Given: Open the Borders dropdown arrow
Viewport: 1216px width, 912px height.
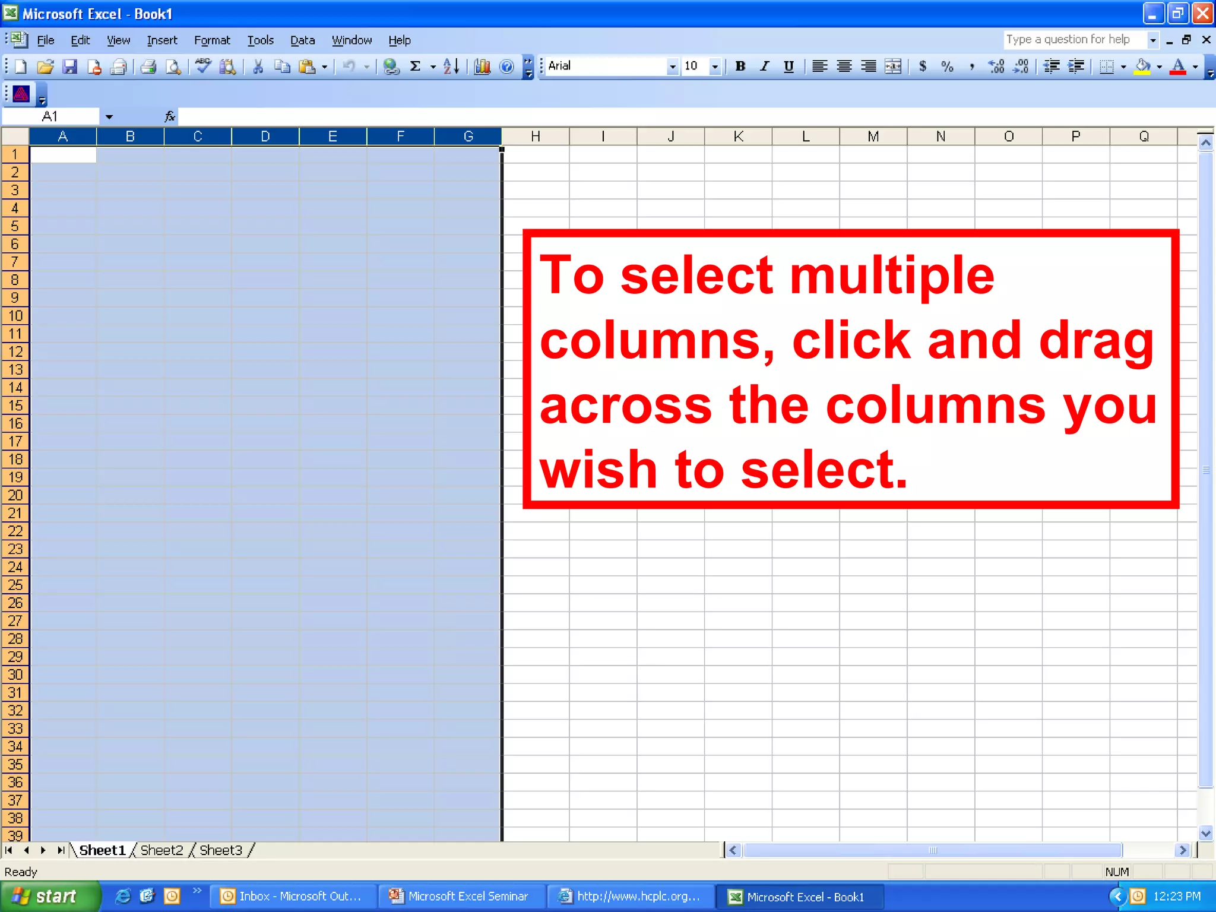Looking at the screenshot, I should coord(1123,66).
